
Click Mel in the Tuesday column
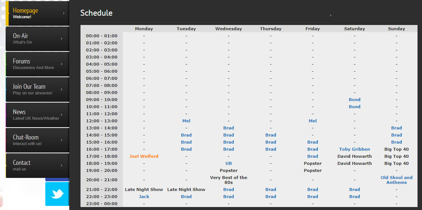[186, 121]
